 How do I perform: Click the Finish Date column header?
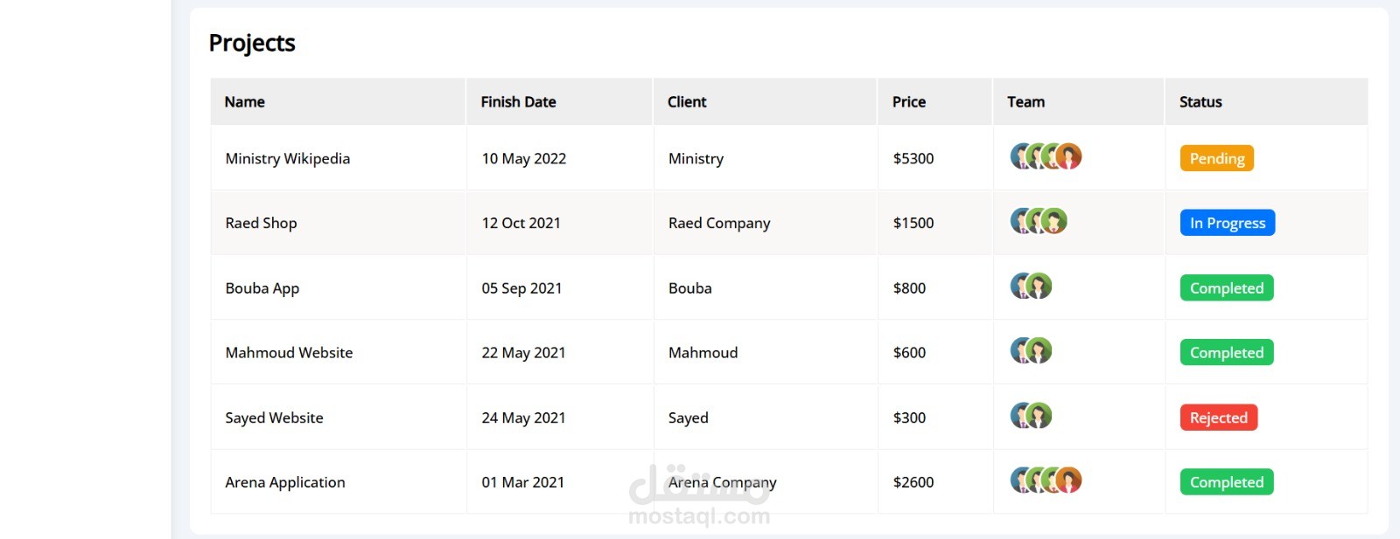pyautogui.click(x=518, y=102)
